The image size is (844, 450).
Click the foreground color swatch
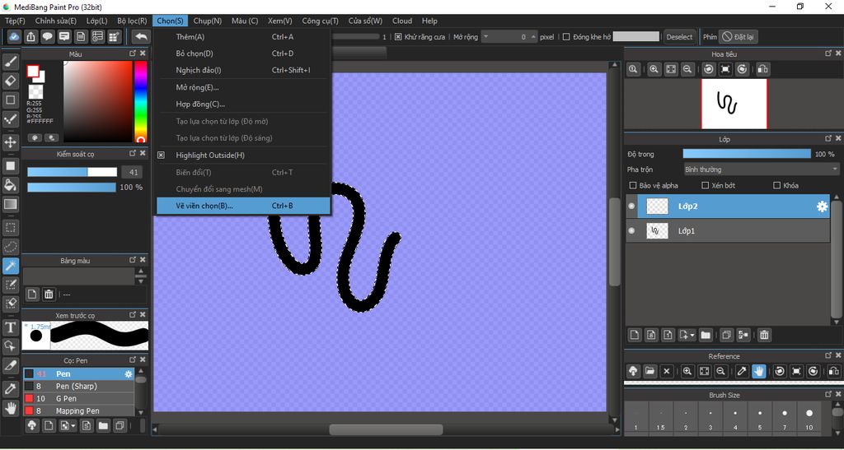coord(33,72)
